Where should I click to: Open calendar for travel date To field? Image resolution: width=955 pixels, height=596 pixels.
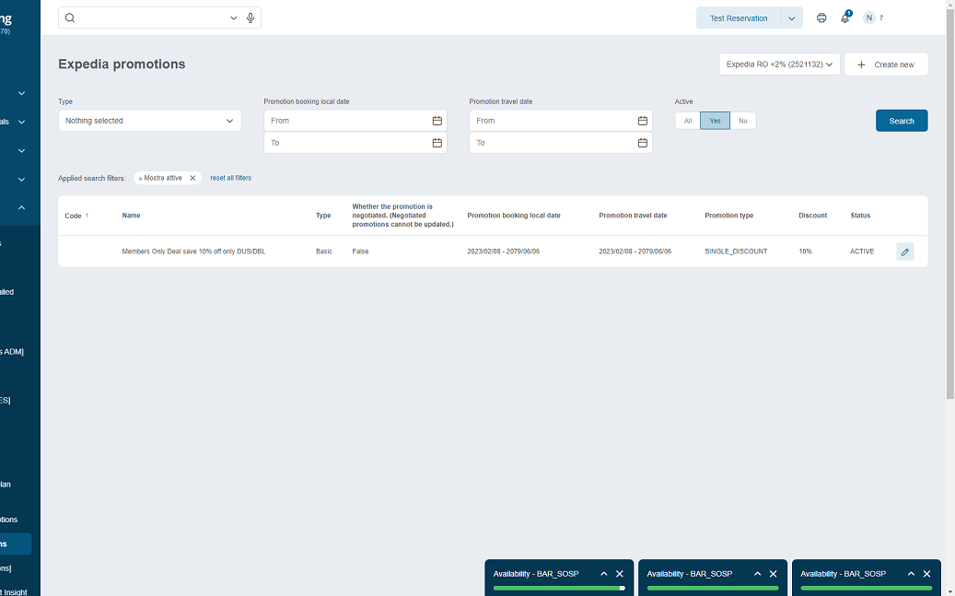643,143
